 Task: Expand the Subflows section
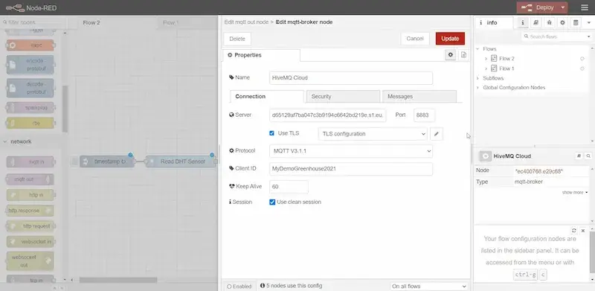pos(477,78)
